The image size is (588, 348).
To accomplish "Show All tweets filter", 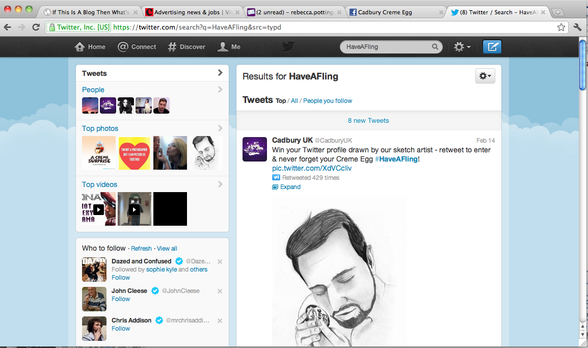I will coord(295,101).
